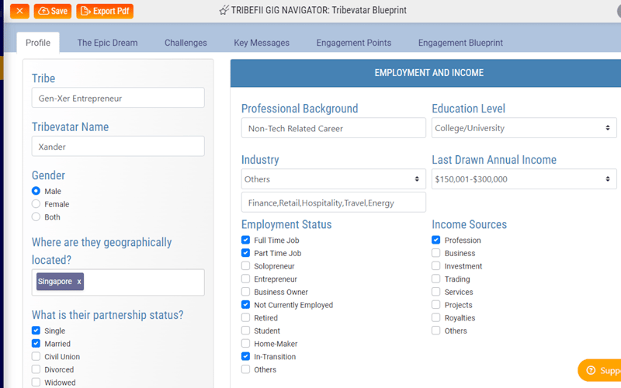
Task: Check the Investment income checkbox
Action: tap(436, 265)
